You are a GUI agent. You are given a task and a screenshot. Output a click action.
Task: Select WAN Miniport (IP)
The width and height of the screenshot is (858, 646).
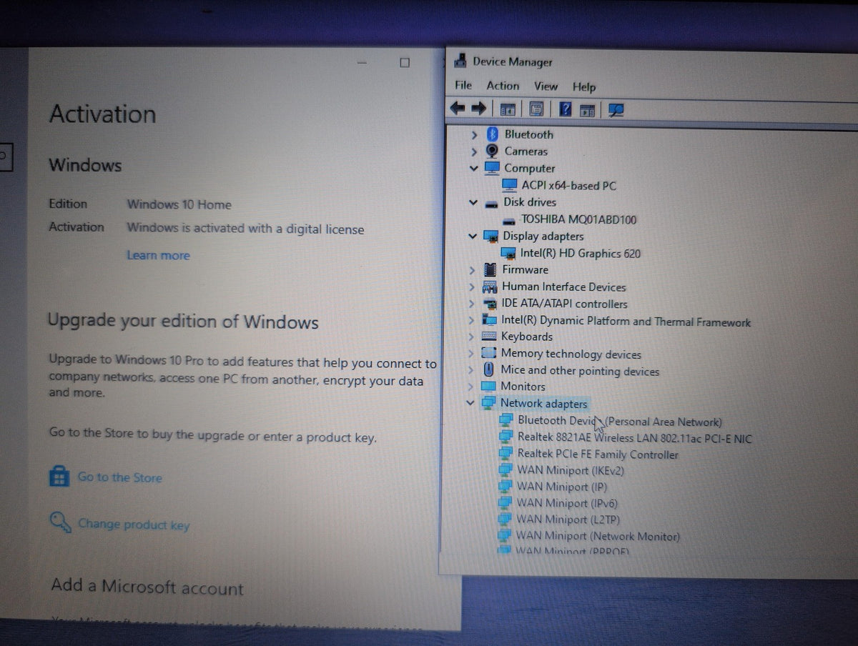coord(562,487)
